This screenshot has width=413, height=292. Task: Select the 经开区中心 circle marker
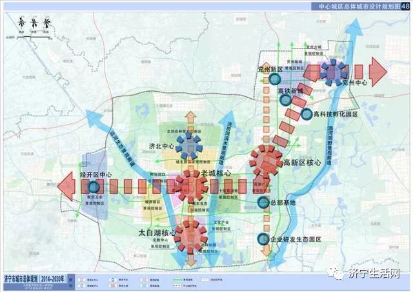point(94,187)
